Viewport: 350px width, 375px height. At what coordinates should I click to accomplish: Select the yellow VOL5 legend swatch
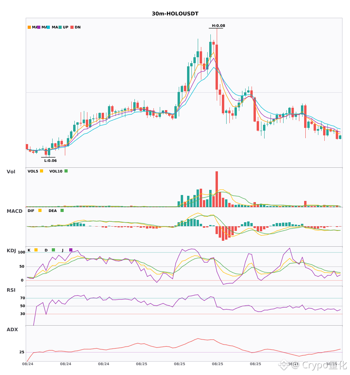(x=42, y=171)
